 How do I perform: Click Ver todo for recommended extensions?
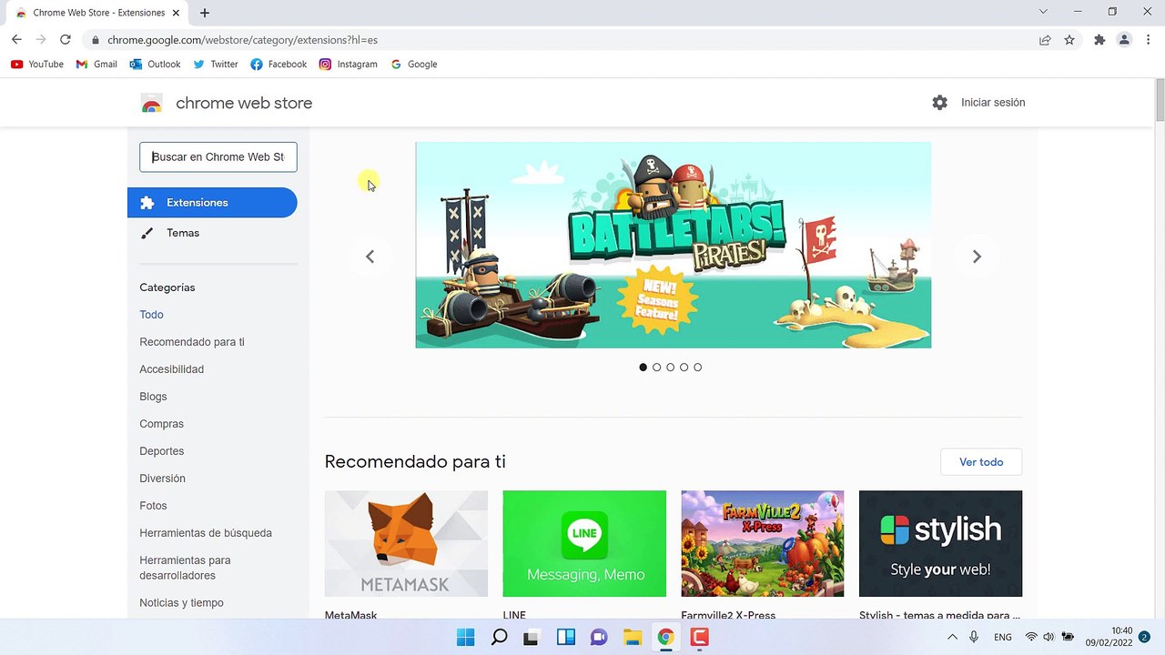[981, 462]
